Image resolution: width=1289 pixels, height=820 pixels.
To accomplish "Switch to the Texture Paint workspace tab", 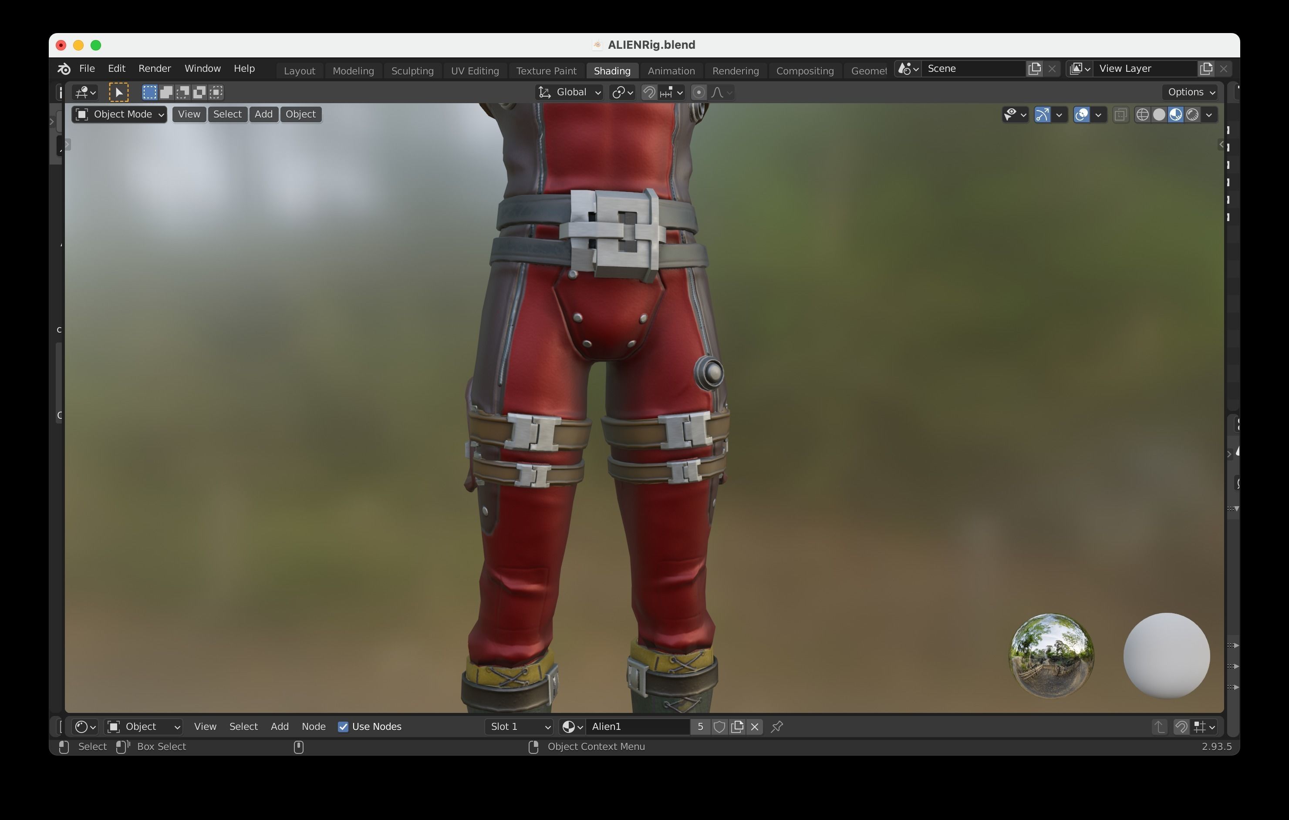I will (x=546, y=71).
